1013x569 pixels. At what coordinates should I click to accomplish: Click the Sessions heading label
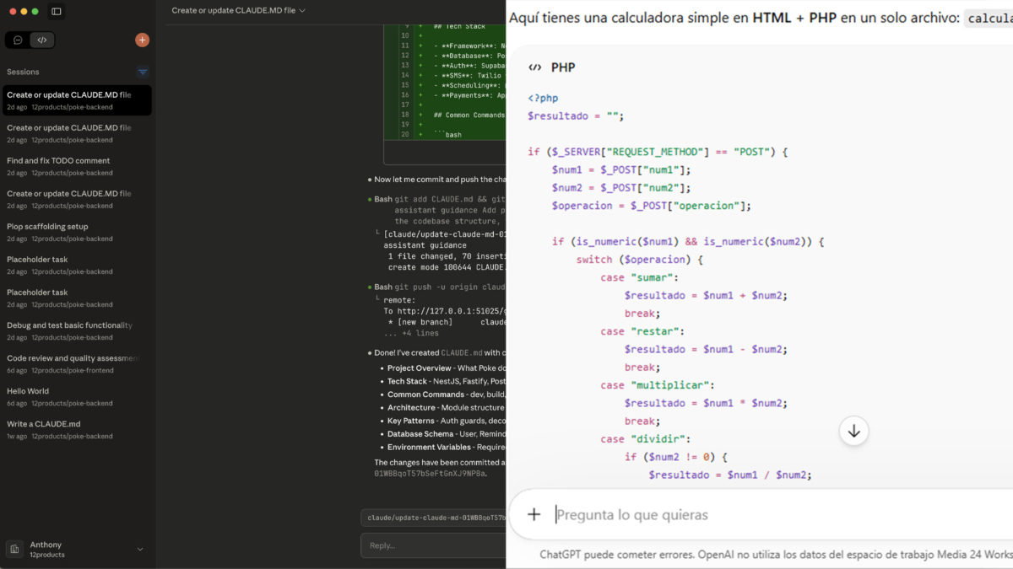coord(23,72)
